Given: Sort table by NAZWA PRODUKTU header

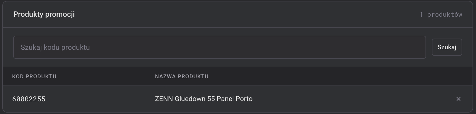Looking at the screenshot, I should tap(182, 77).
